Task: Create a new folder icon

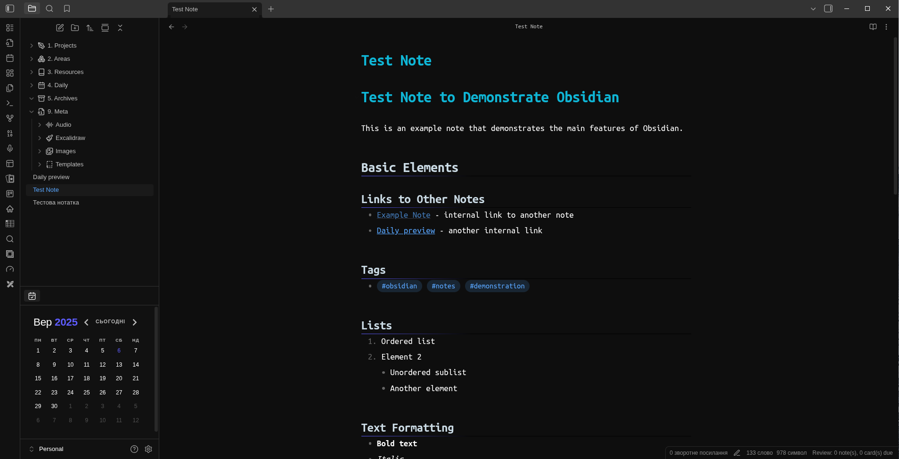Action: [x=75, y=28]
